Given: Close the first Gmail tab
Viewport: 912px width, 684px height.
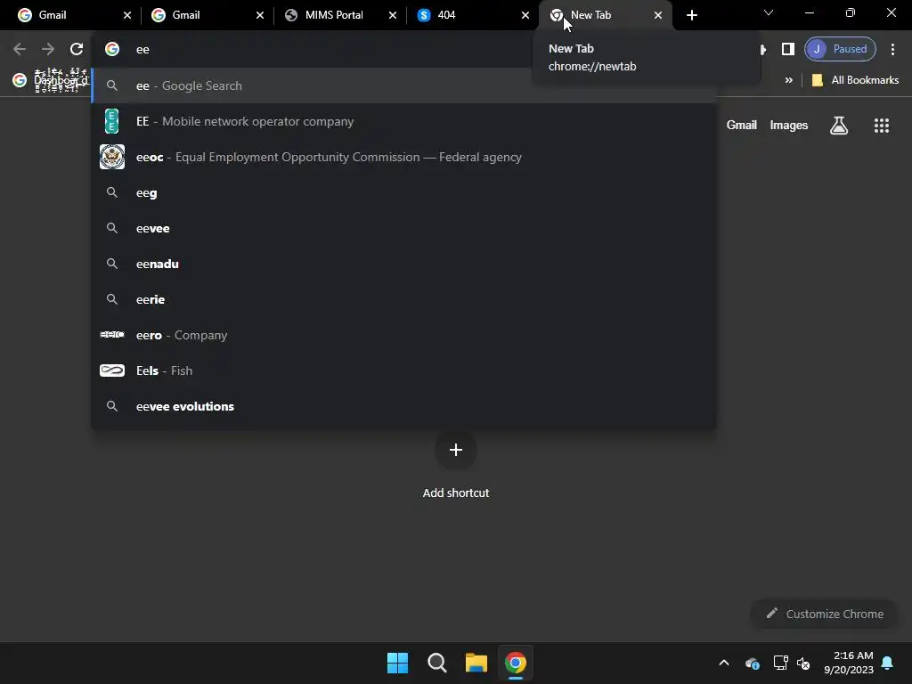Looking at the screenshot, I should pyautogui.click(x=127, y=15).
